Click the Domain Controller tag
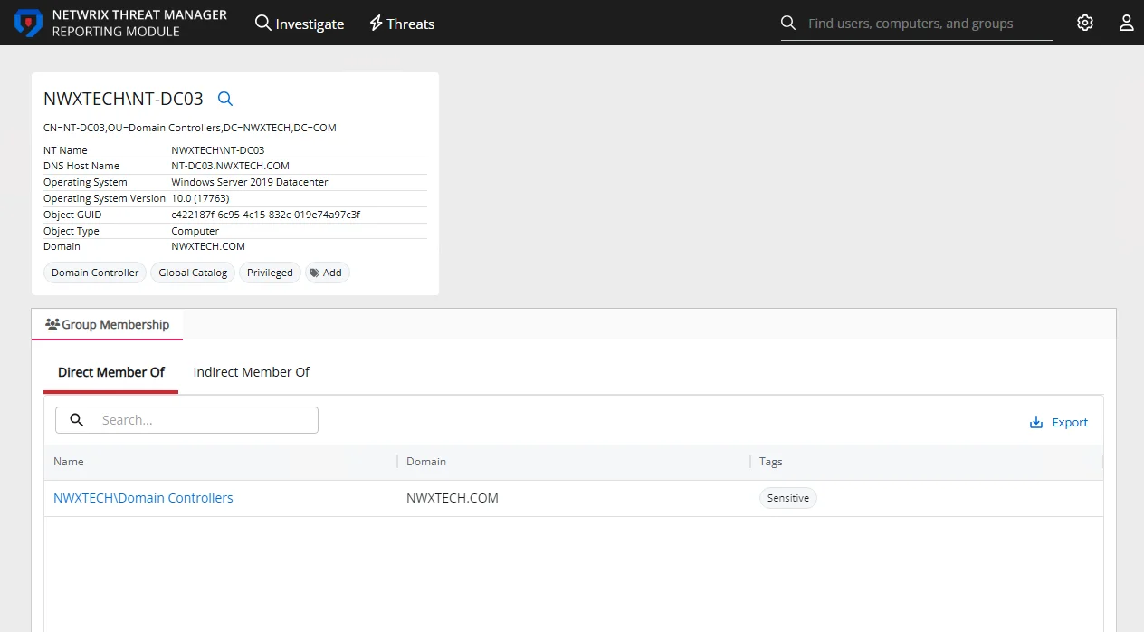The width and height of the screenshot is (1144, 632). click(x=95, y=273)
